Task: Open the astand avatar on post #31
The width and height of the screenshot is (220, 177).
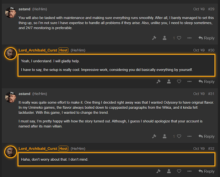Action: [x=11, y=97]
